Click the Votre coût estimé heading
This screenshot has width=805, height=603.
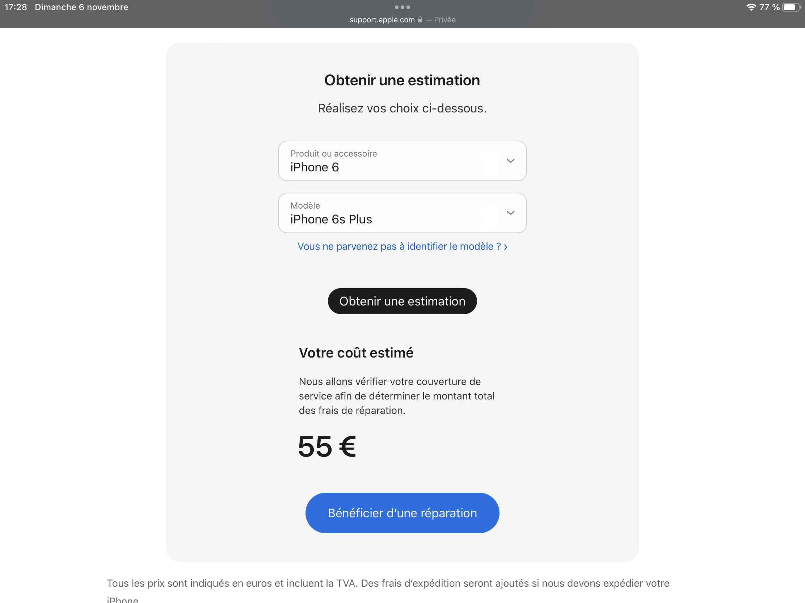(x=356, y=353)
